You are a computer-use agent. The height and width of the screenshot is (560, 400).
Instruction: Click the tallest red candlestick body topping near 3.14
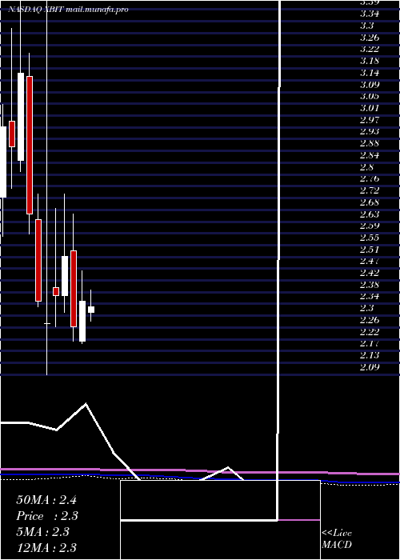coord(30,145)
